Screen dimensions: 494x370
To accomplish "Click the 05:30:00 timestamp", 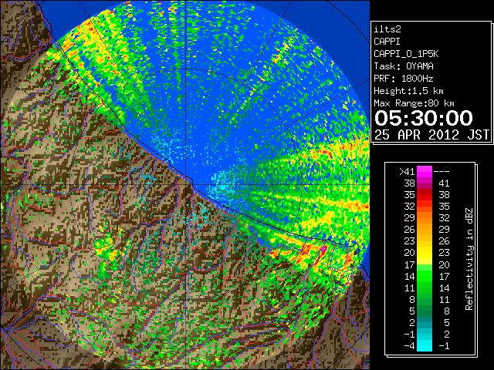I will click(x=424, y=118).
